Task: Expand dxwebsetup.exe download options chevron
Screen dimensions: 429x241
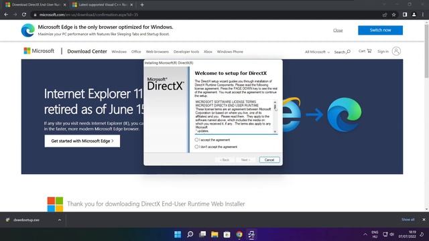Action: [x=60, y=220]
